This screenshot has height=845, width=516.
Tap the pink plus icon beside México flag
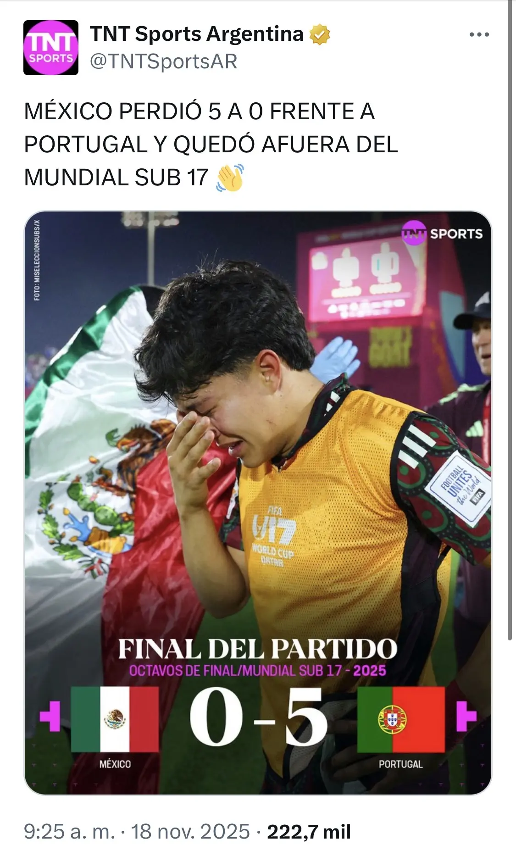click(x=50, y=716)
